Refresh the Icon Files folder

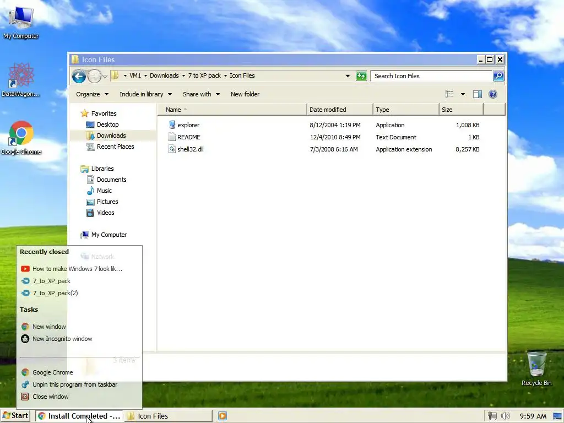(x=361, y=76)
